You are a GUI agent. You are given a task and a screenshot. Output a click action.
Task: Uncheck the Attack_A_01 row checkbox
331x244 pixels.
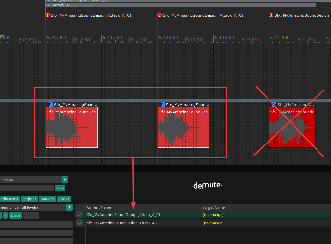80,215
